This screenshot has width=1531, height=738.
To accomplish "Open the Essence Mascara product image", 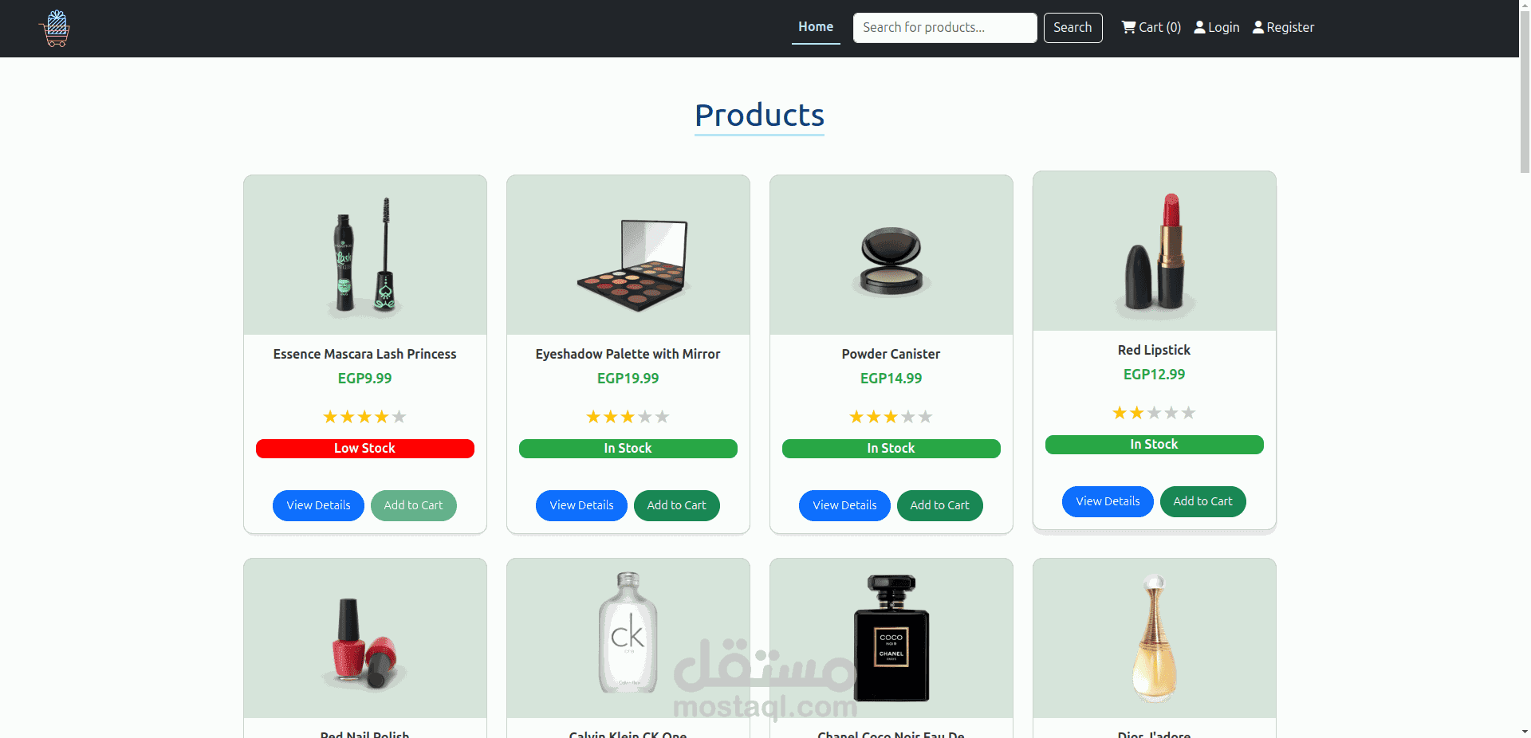I will (365, 255).
